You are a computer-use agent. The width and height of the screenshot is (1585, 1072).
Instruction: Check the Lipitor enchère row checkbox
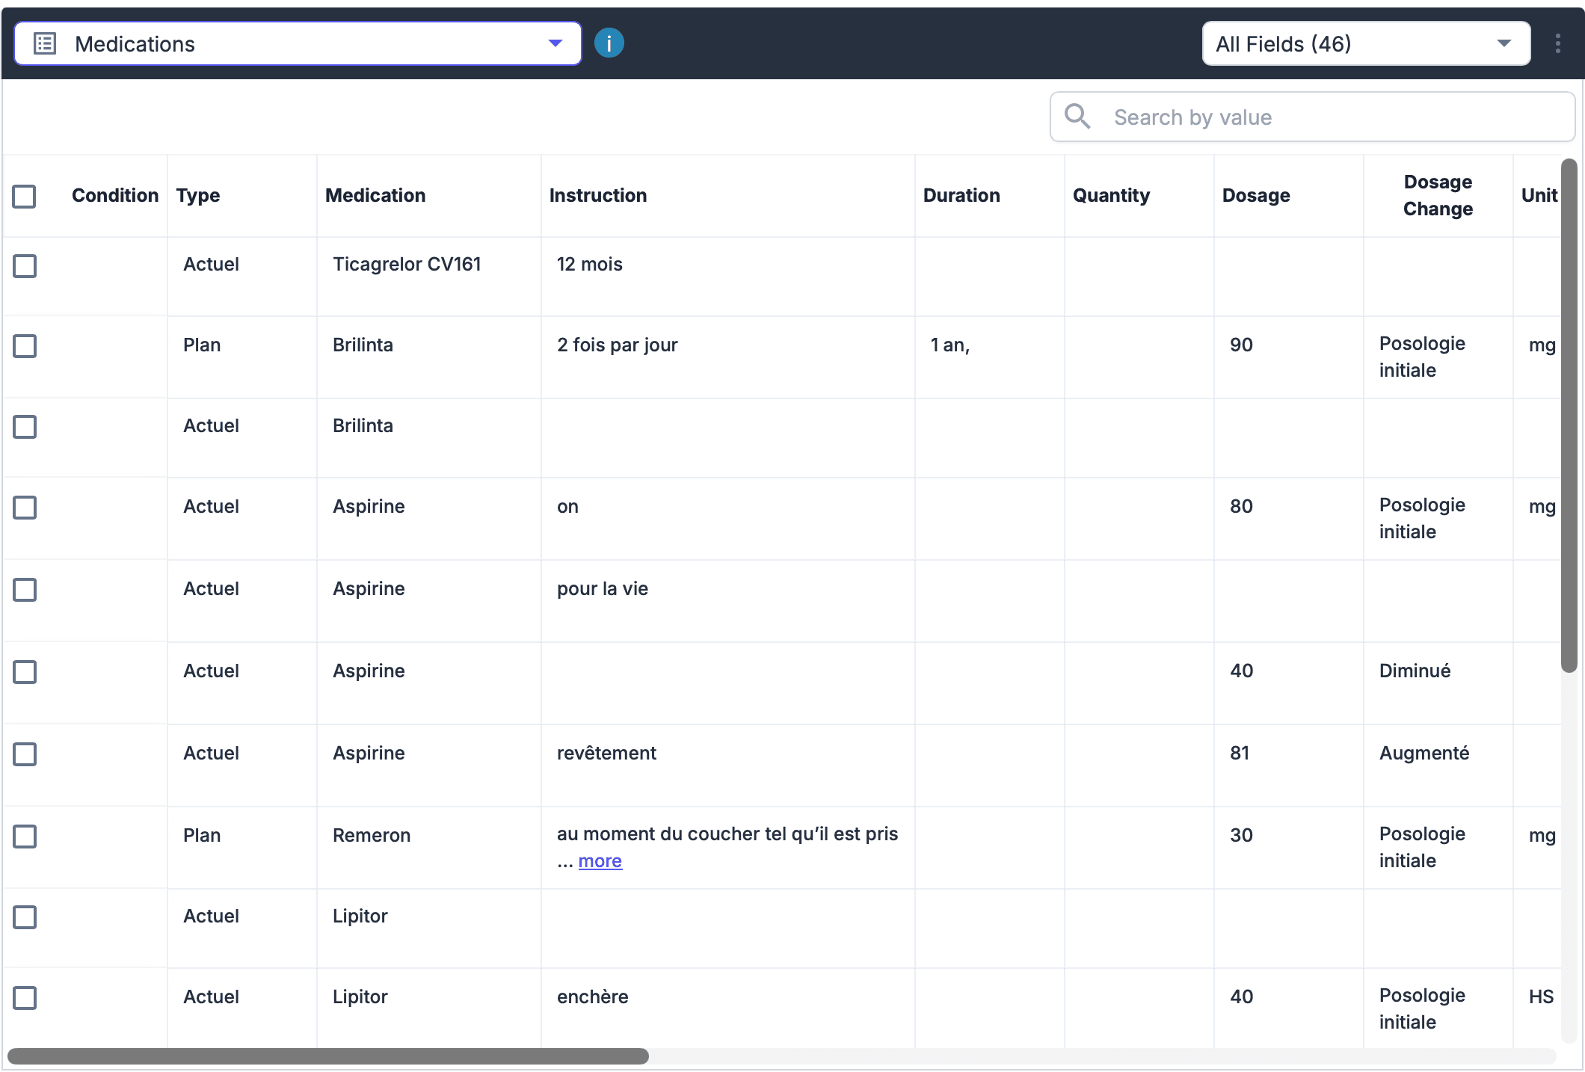tap(25, 998)
